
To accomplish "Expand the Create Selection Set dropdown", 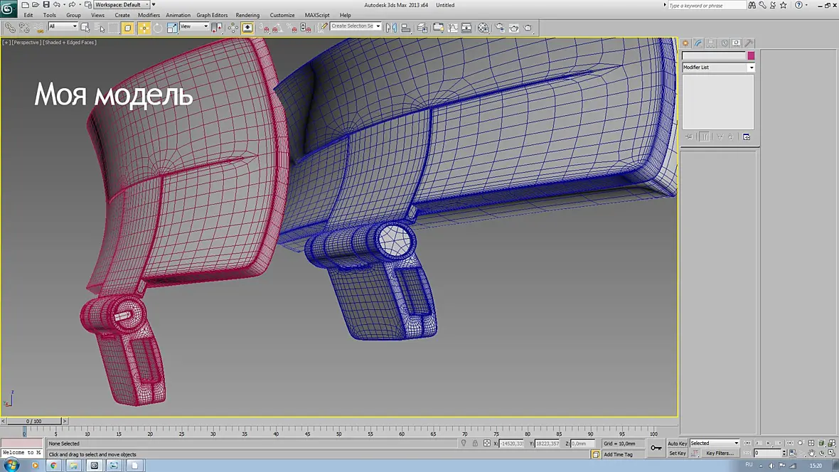I will 378,26.
